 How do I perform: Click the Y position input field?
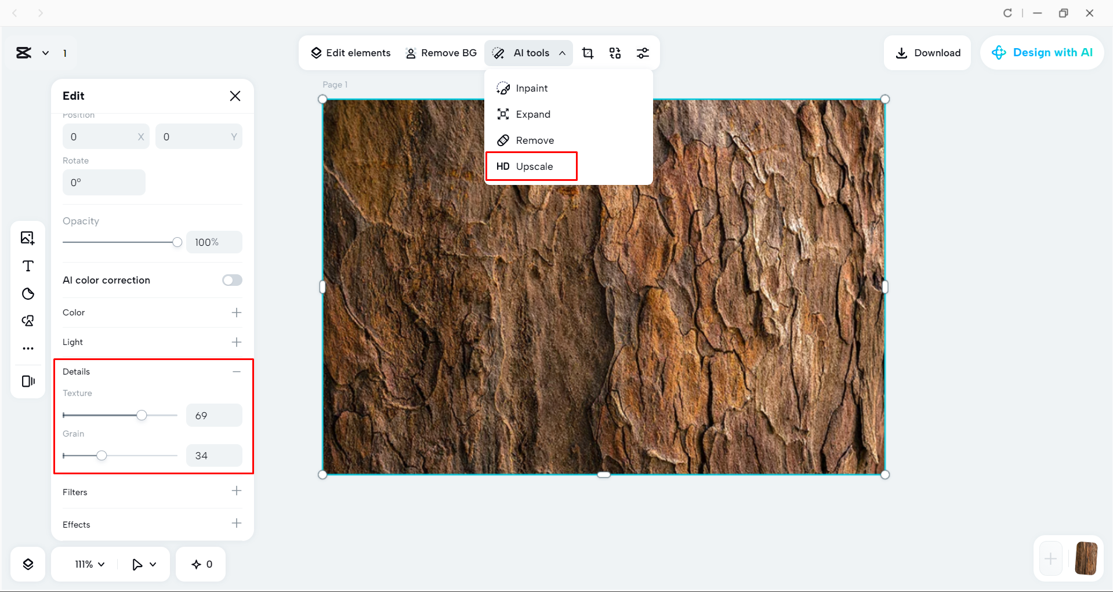[x=199, y=137]
